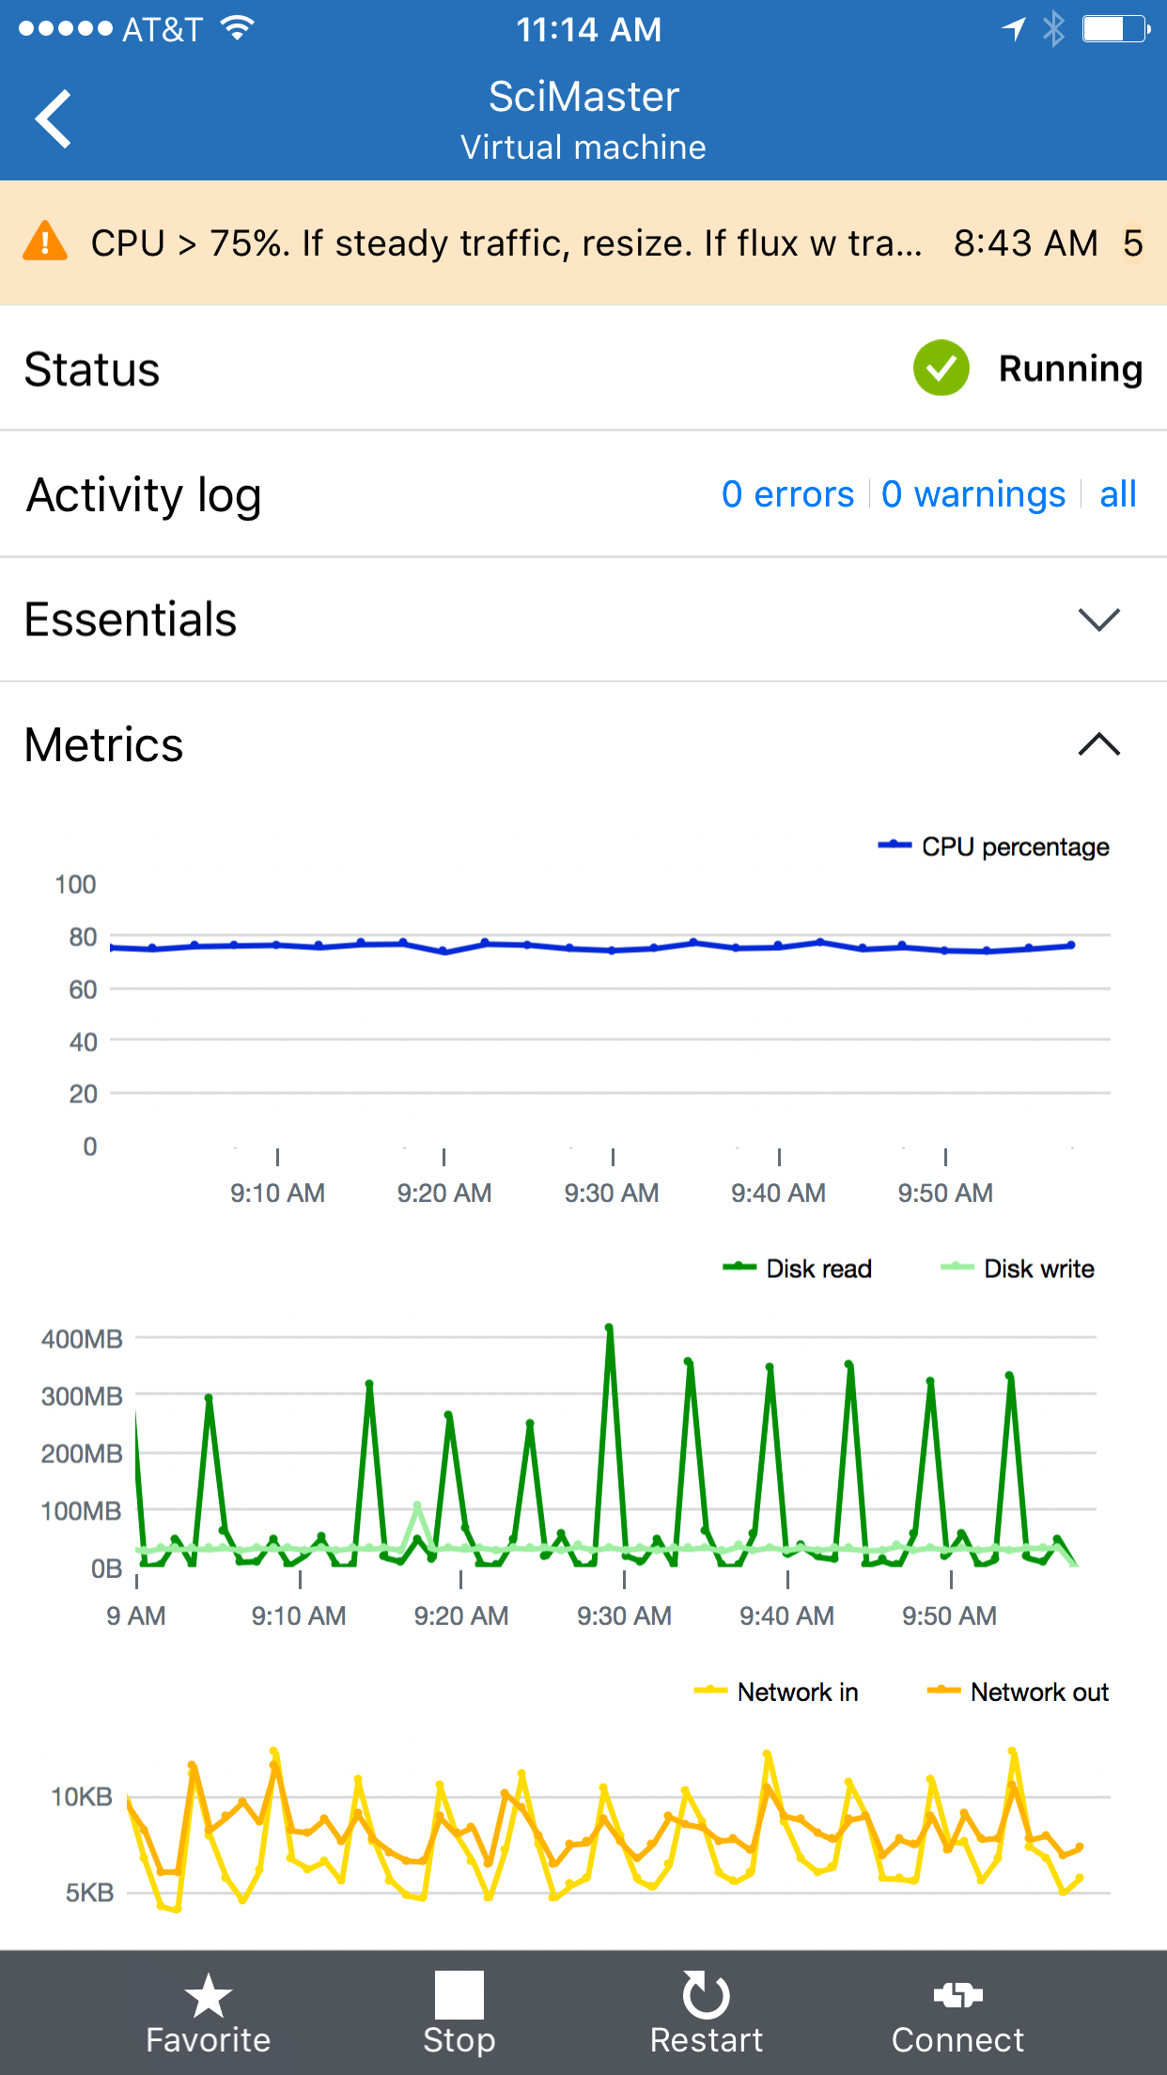Open the CPU > 75% alert message
1167x2075 pixels.
[x=506, y=243]
